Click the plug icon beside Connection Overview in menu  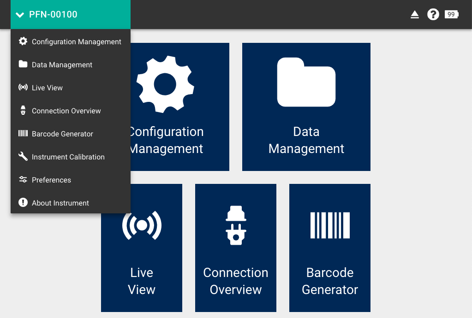coord(23,111)
